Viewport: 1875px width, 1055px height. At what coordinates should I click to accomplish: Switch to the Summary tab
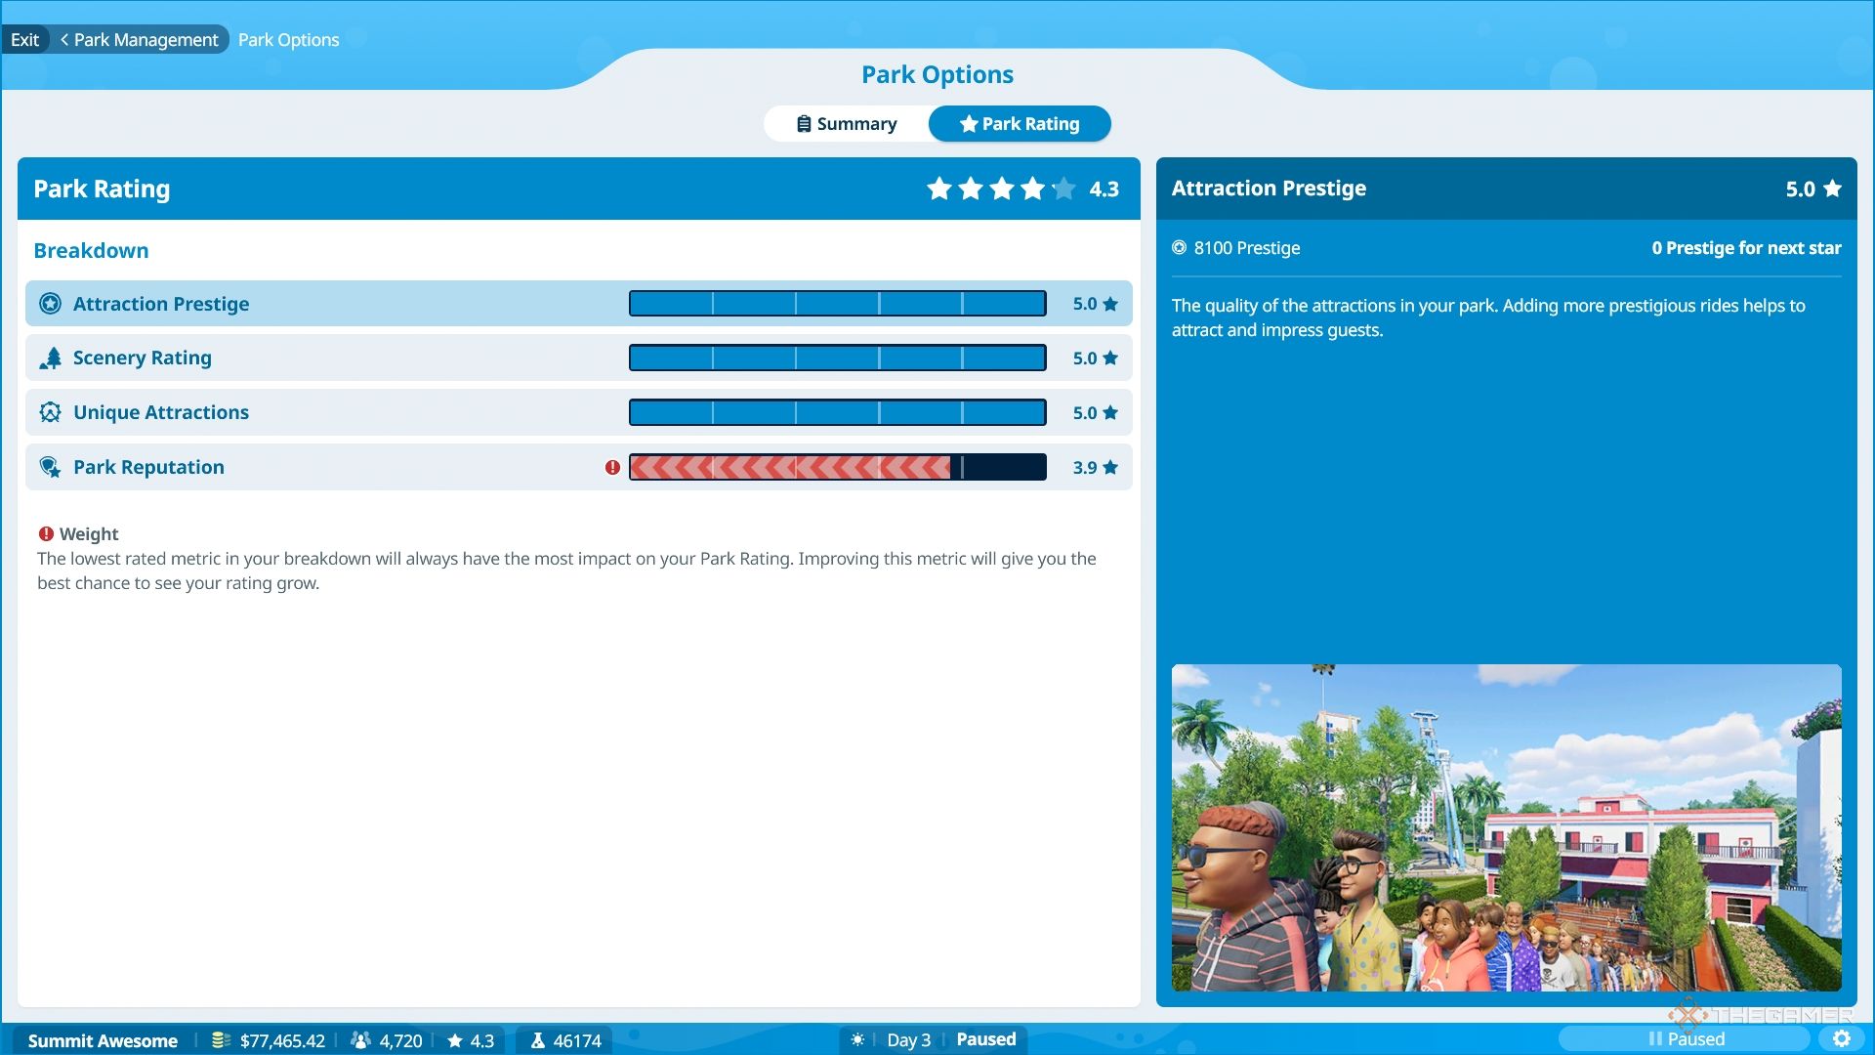pos(846,124)
